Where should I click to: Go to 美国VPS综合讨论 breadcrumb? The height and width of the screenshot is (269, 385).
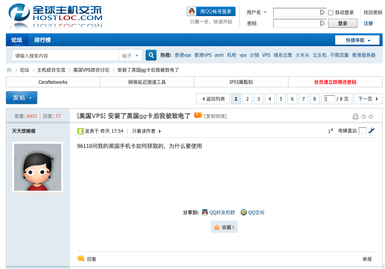point(91,70)
